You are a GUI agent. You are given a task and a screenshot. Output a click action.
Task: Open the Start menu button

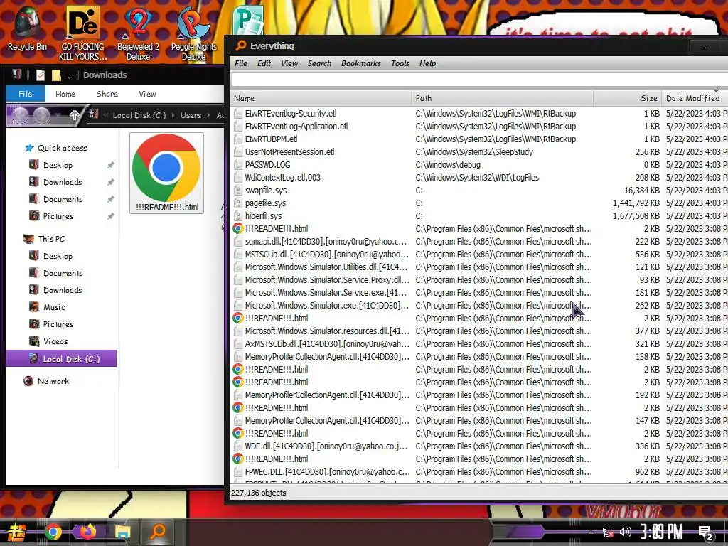pos(17,532)
